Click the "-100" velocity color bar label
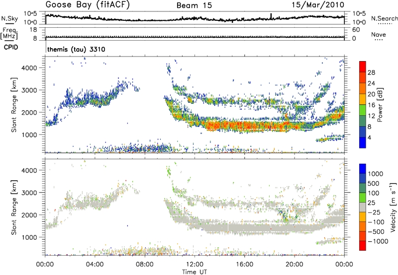Screen dimensions: 398x275 pyautogui.click(x=376, y=222)
